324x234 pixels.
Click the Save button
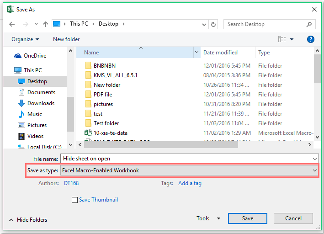pyautogui.click(x=248, y=218)
